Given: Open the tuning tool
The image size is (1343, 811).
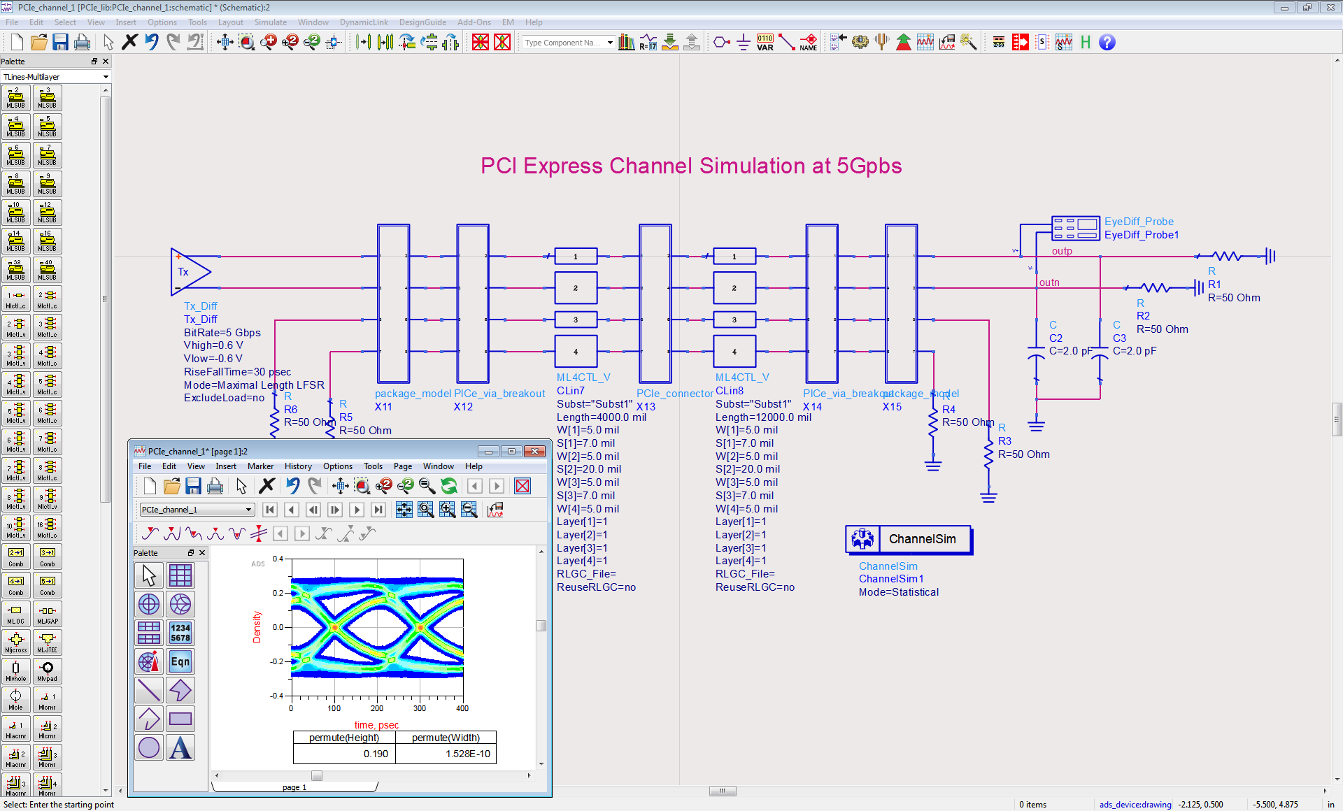Looking at the screenshot, I should point(882,42).
